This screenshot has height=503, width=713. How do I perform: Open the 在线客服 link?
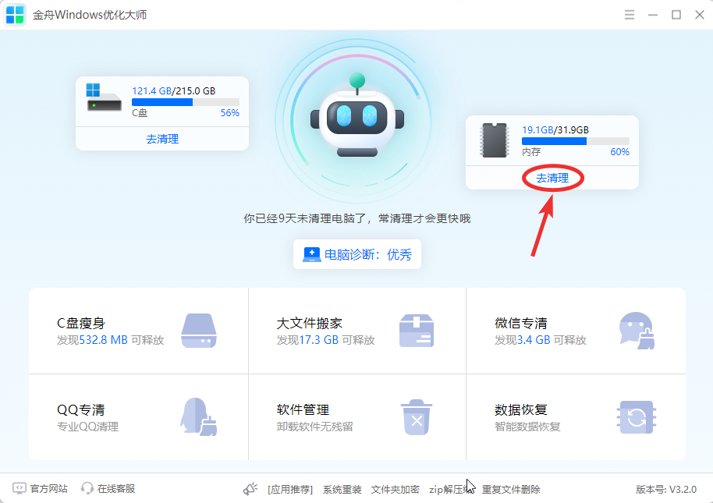(x=116, y=488)
